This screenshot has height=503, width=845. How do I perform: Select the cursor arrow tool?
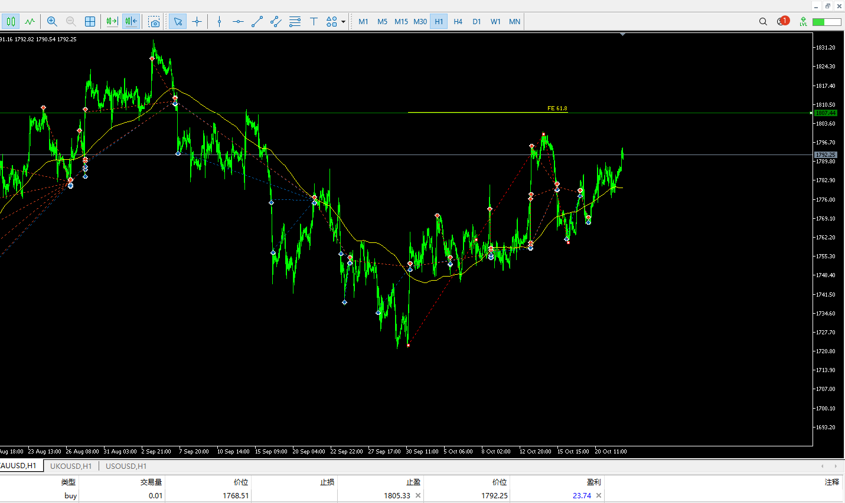point(178,22)
